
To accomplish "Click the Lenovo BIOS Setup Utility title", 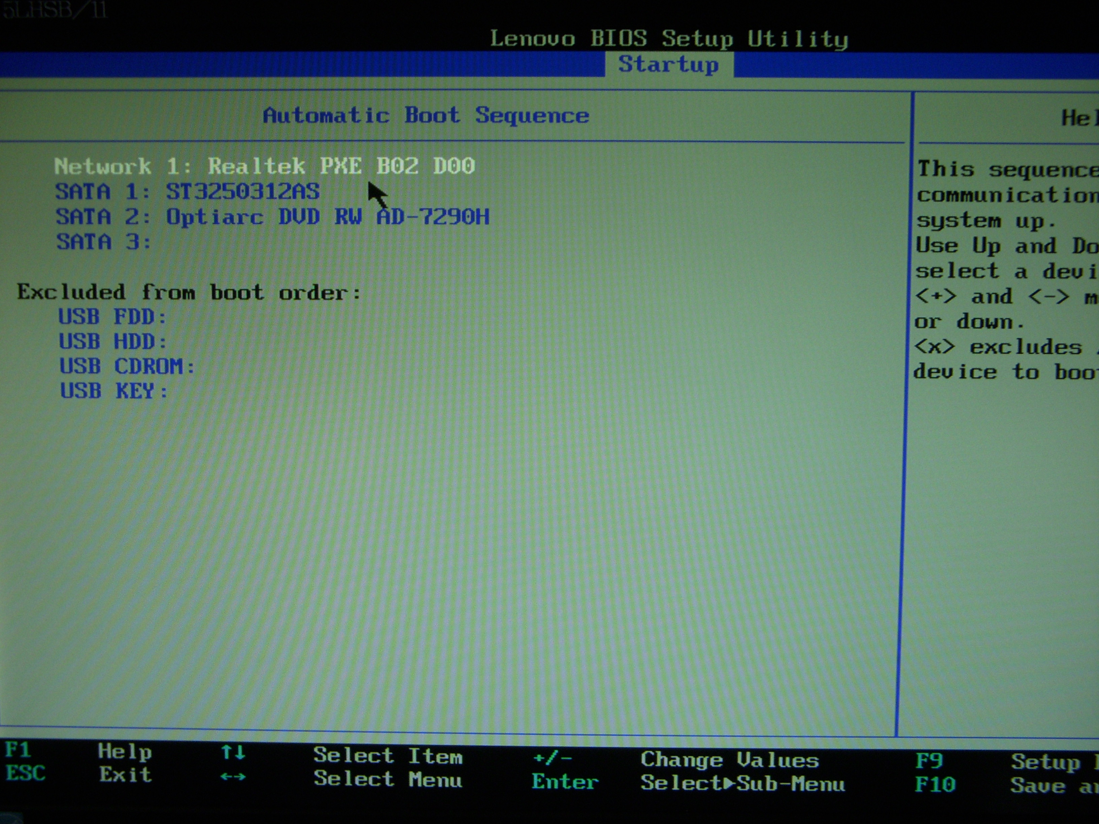I will point(669,39).
